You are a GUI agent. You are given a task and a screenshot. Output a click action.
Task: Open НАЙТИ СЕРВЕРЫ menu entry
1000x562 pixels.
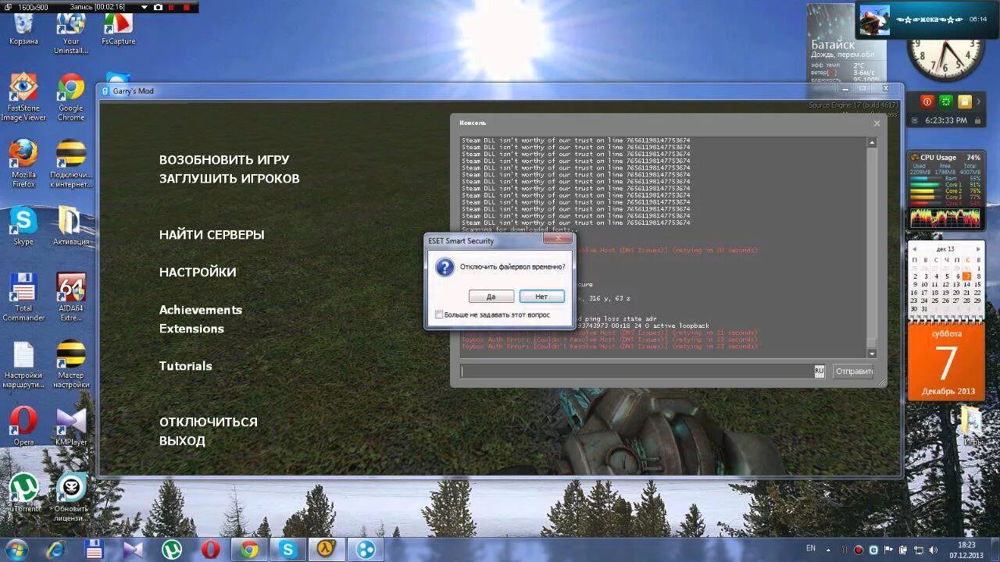(212, 235)
